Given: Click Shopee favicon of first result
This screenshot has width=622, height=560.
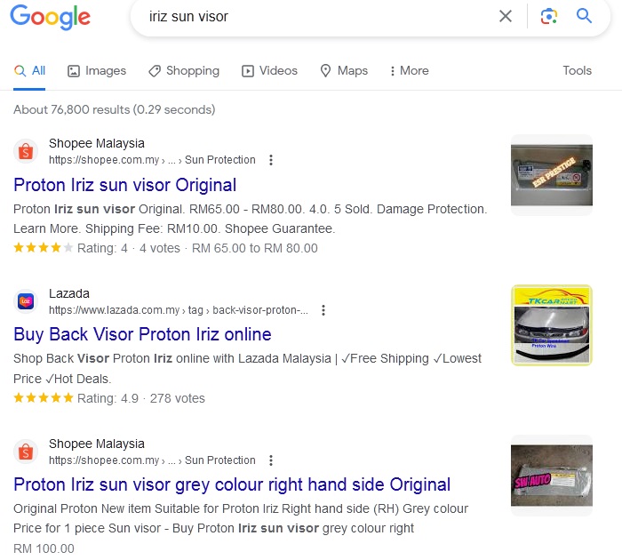Looking at the screenshot, I should point(26,151).
